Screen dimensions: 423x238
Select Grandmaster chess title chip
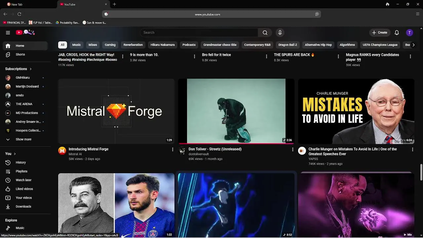(220, 45)
